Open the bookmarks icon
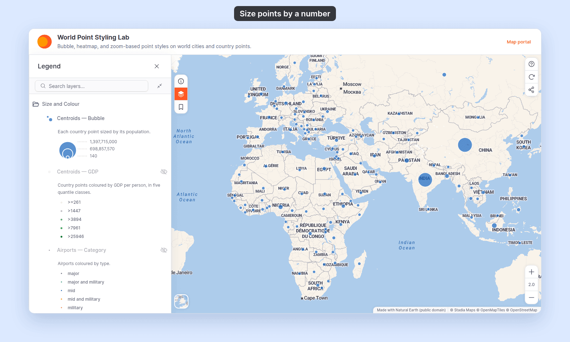 pyautogui.click(x=181, y=107)
